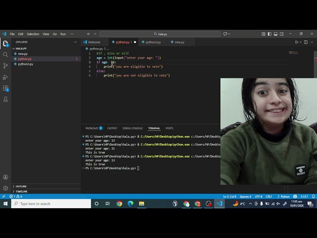This screenshot has width=317, height=238.
Task: Expand the TIMELINE section
Action: pos(46,191)
